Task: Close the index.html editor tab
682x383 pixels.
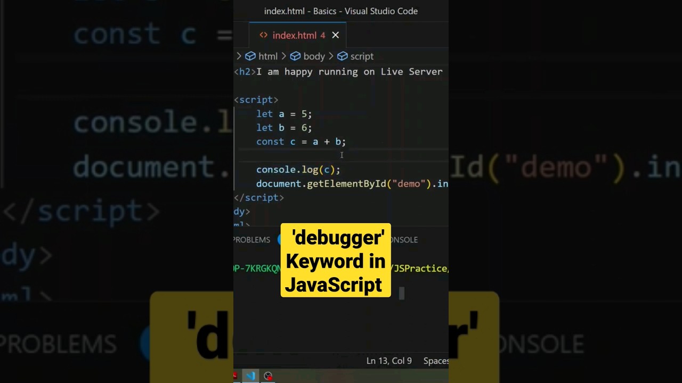Action: point(335,35)
